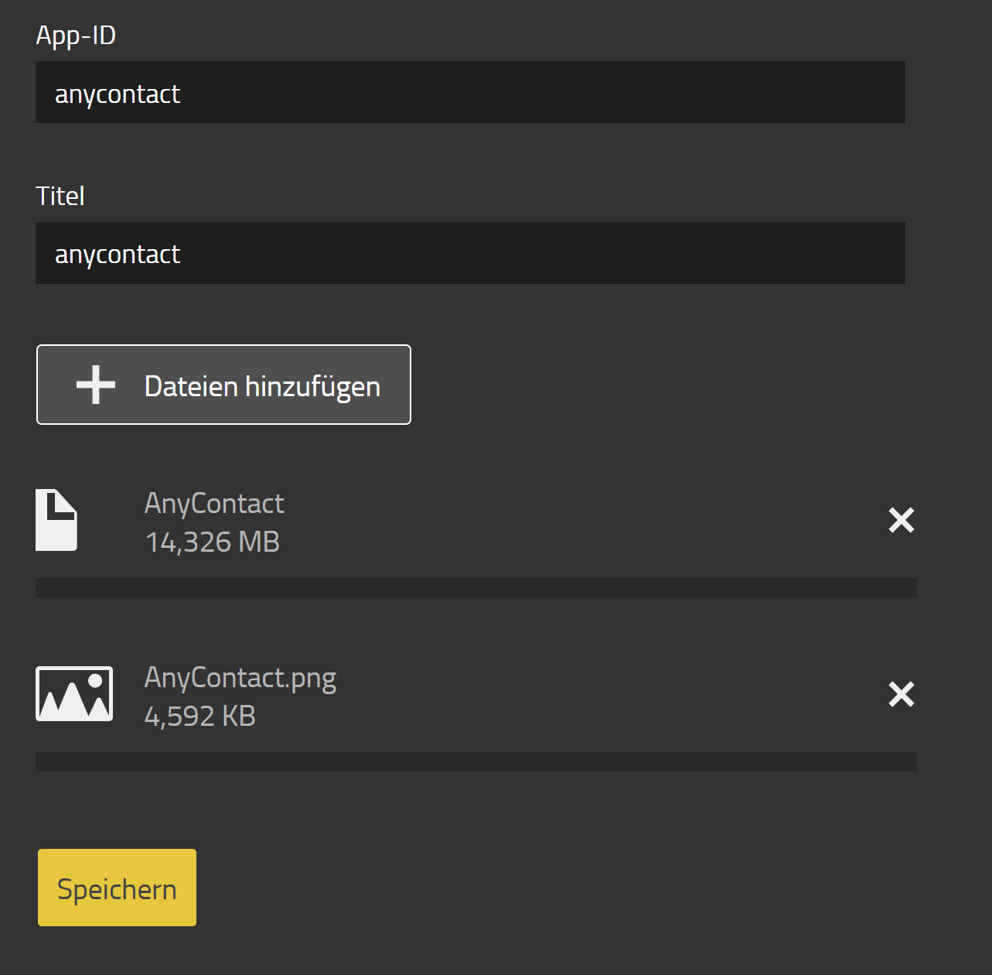The height and width of the screenshot is (975, 992).
Task: Click the picture icon beside AnyContact.png
Action: click(74, 693)
